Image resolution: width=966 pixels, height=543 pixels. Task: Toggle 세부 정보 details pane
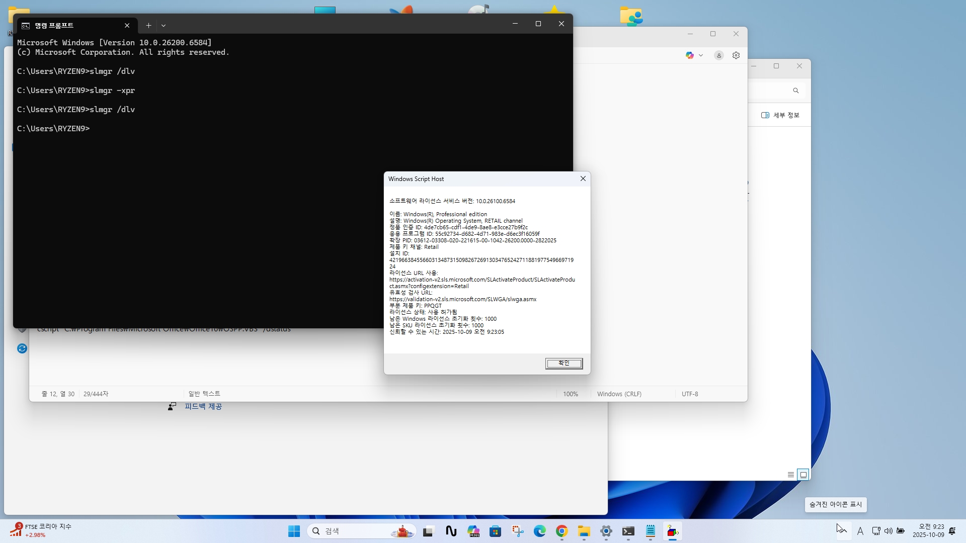tap(780, 115)
